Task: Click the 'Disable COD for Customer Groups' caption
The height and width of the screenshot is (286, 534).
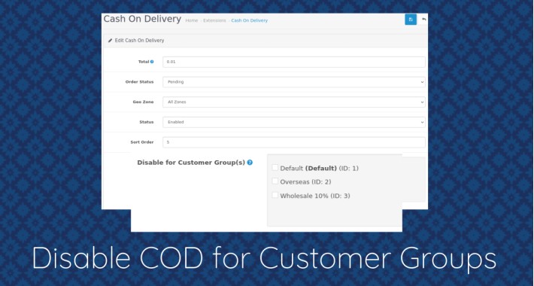Action: click(264, 258)
